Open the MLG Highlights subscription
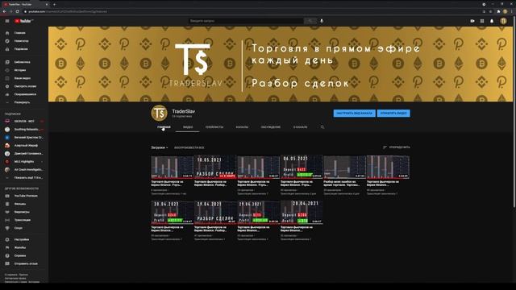This screenshot has height=290, width=516. coord(24,162)
